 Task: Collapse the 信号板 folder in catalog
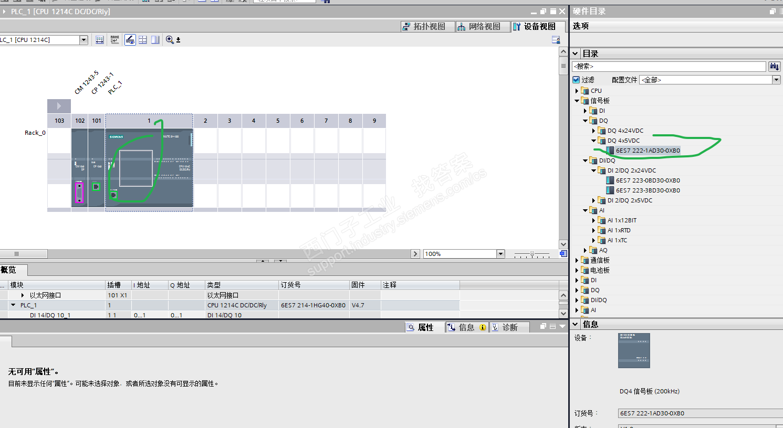coord(577,101)
